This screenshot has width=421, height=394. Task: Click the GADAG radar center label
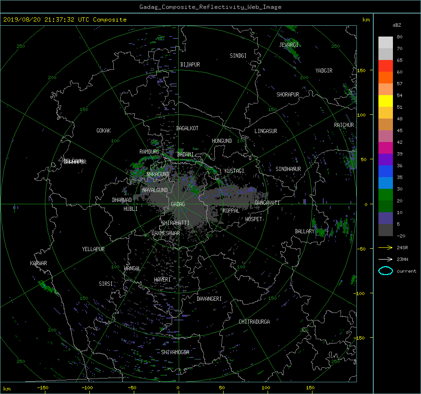tap(178, 204)
